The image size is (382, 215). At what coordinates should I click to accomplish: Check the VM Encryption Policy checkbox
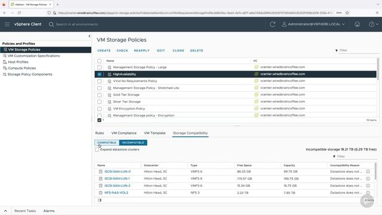100,109
